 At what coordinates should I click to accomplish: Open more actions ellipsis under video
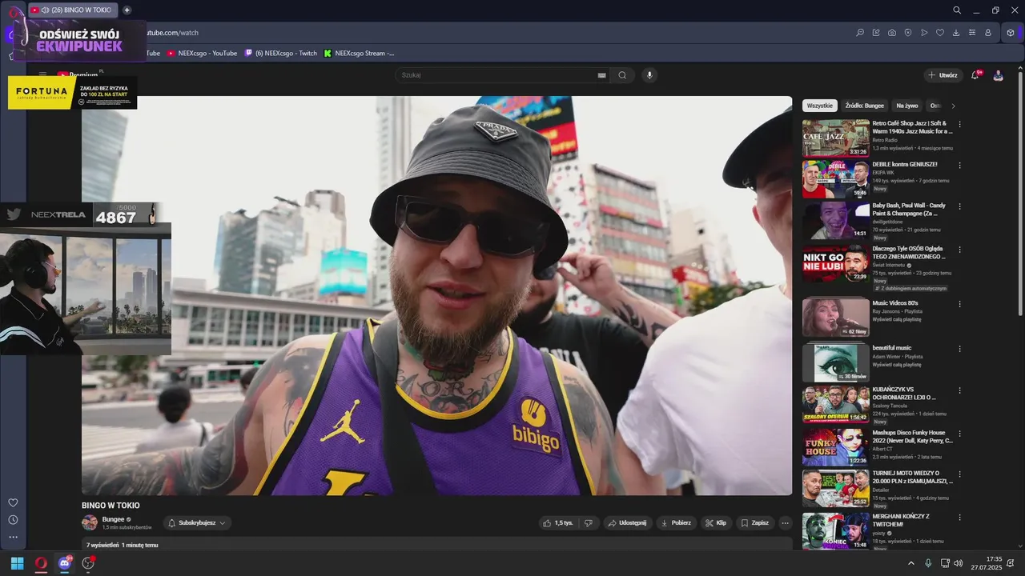tap(785, 523)
